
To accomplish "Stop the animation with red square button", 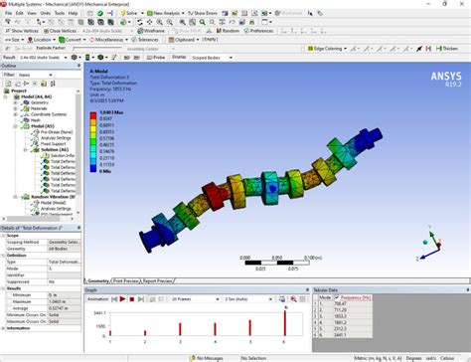I will point(132,299).
